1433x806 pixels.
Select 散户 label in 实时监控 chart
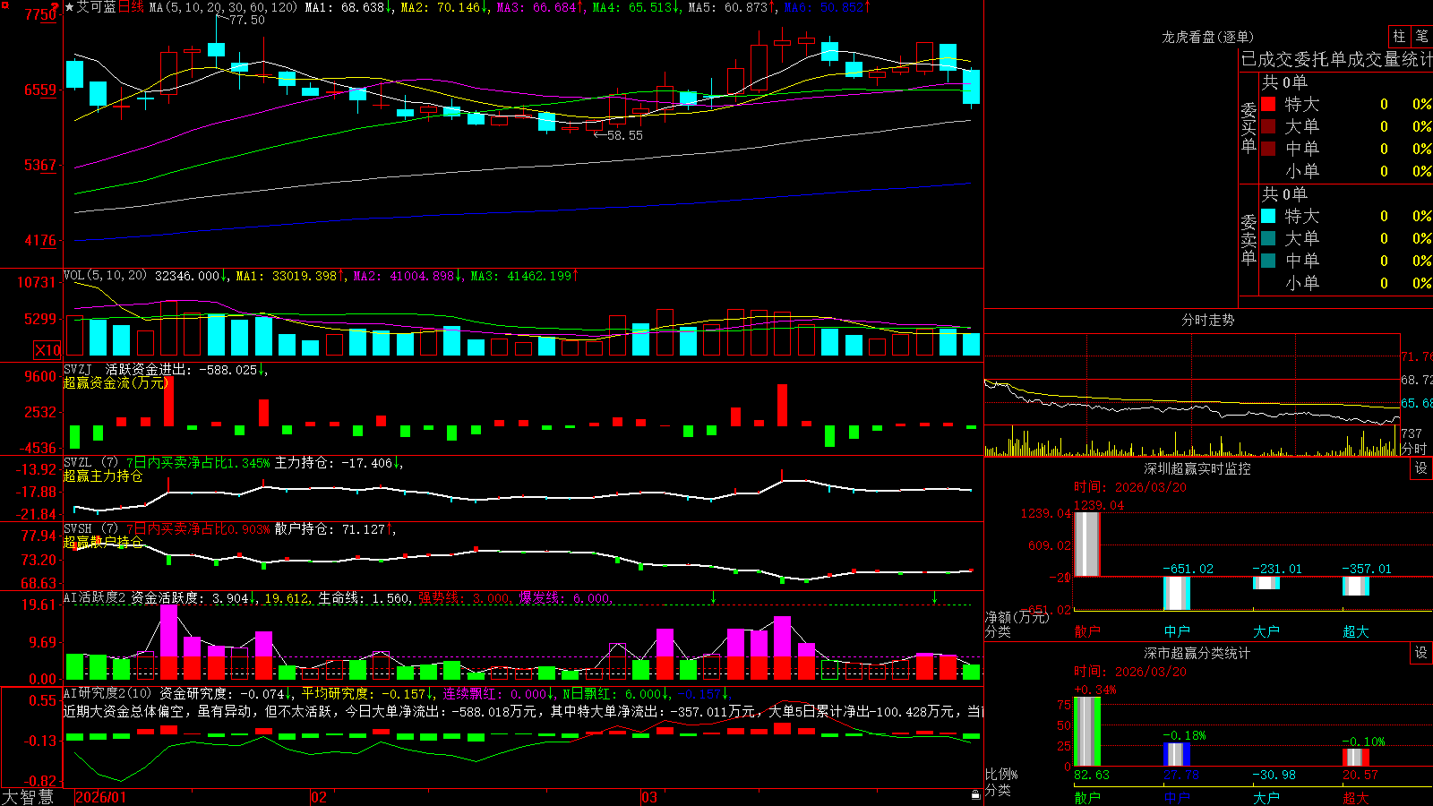tap(1087, 631)
